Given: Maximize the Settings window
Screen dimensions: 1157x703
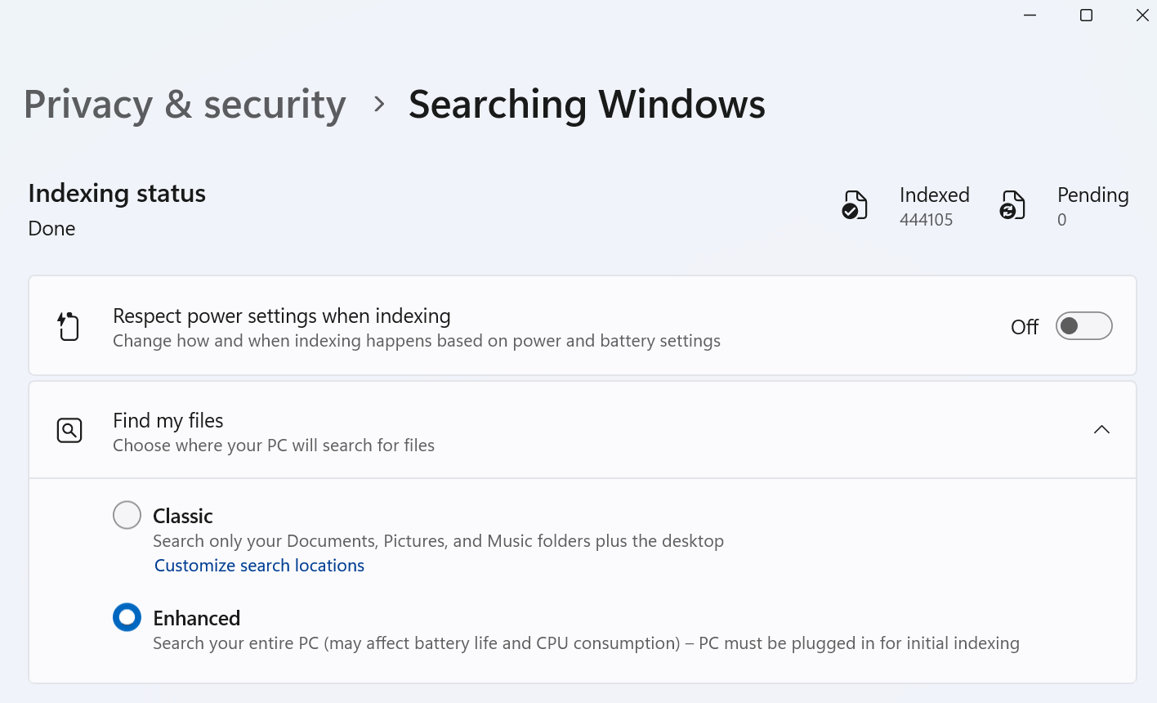Looking at the screenshot, I should [1086, 16].
